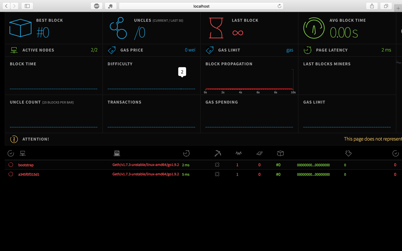
Task: Click the ABP extension badge in toolbar
Action: (x=96, y=6)
